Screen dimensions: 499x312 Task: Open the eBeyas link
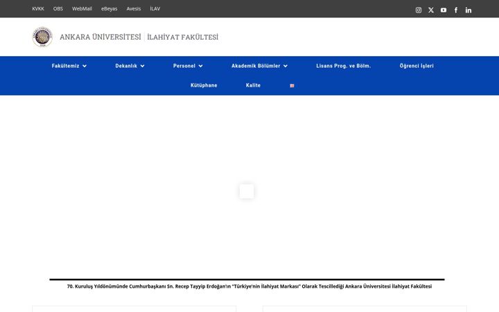[x=110, y=8]
